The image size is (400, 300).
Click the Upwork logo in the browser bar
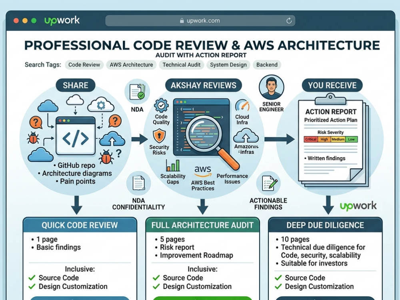tap(62, 20)
